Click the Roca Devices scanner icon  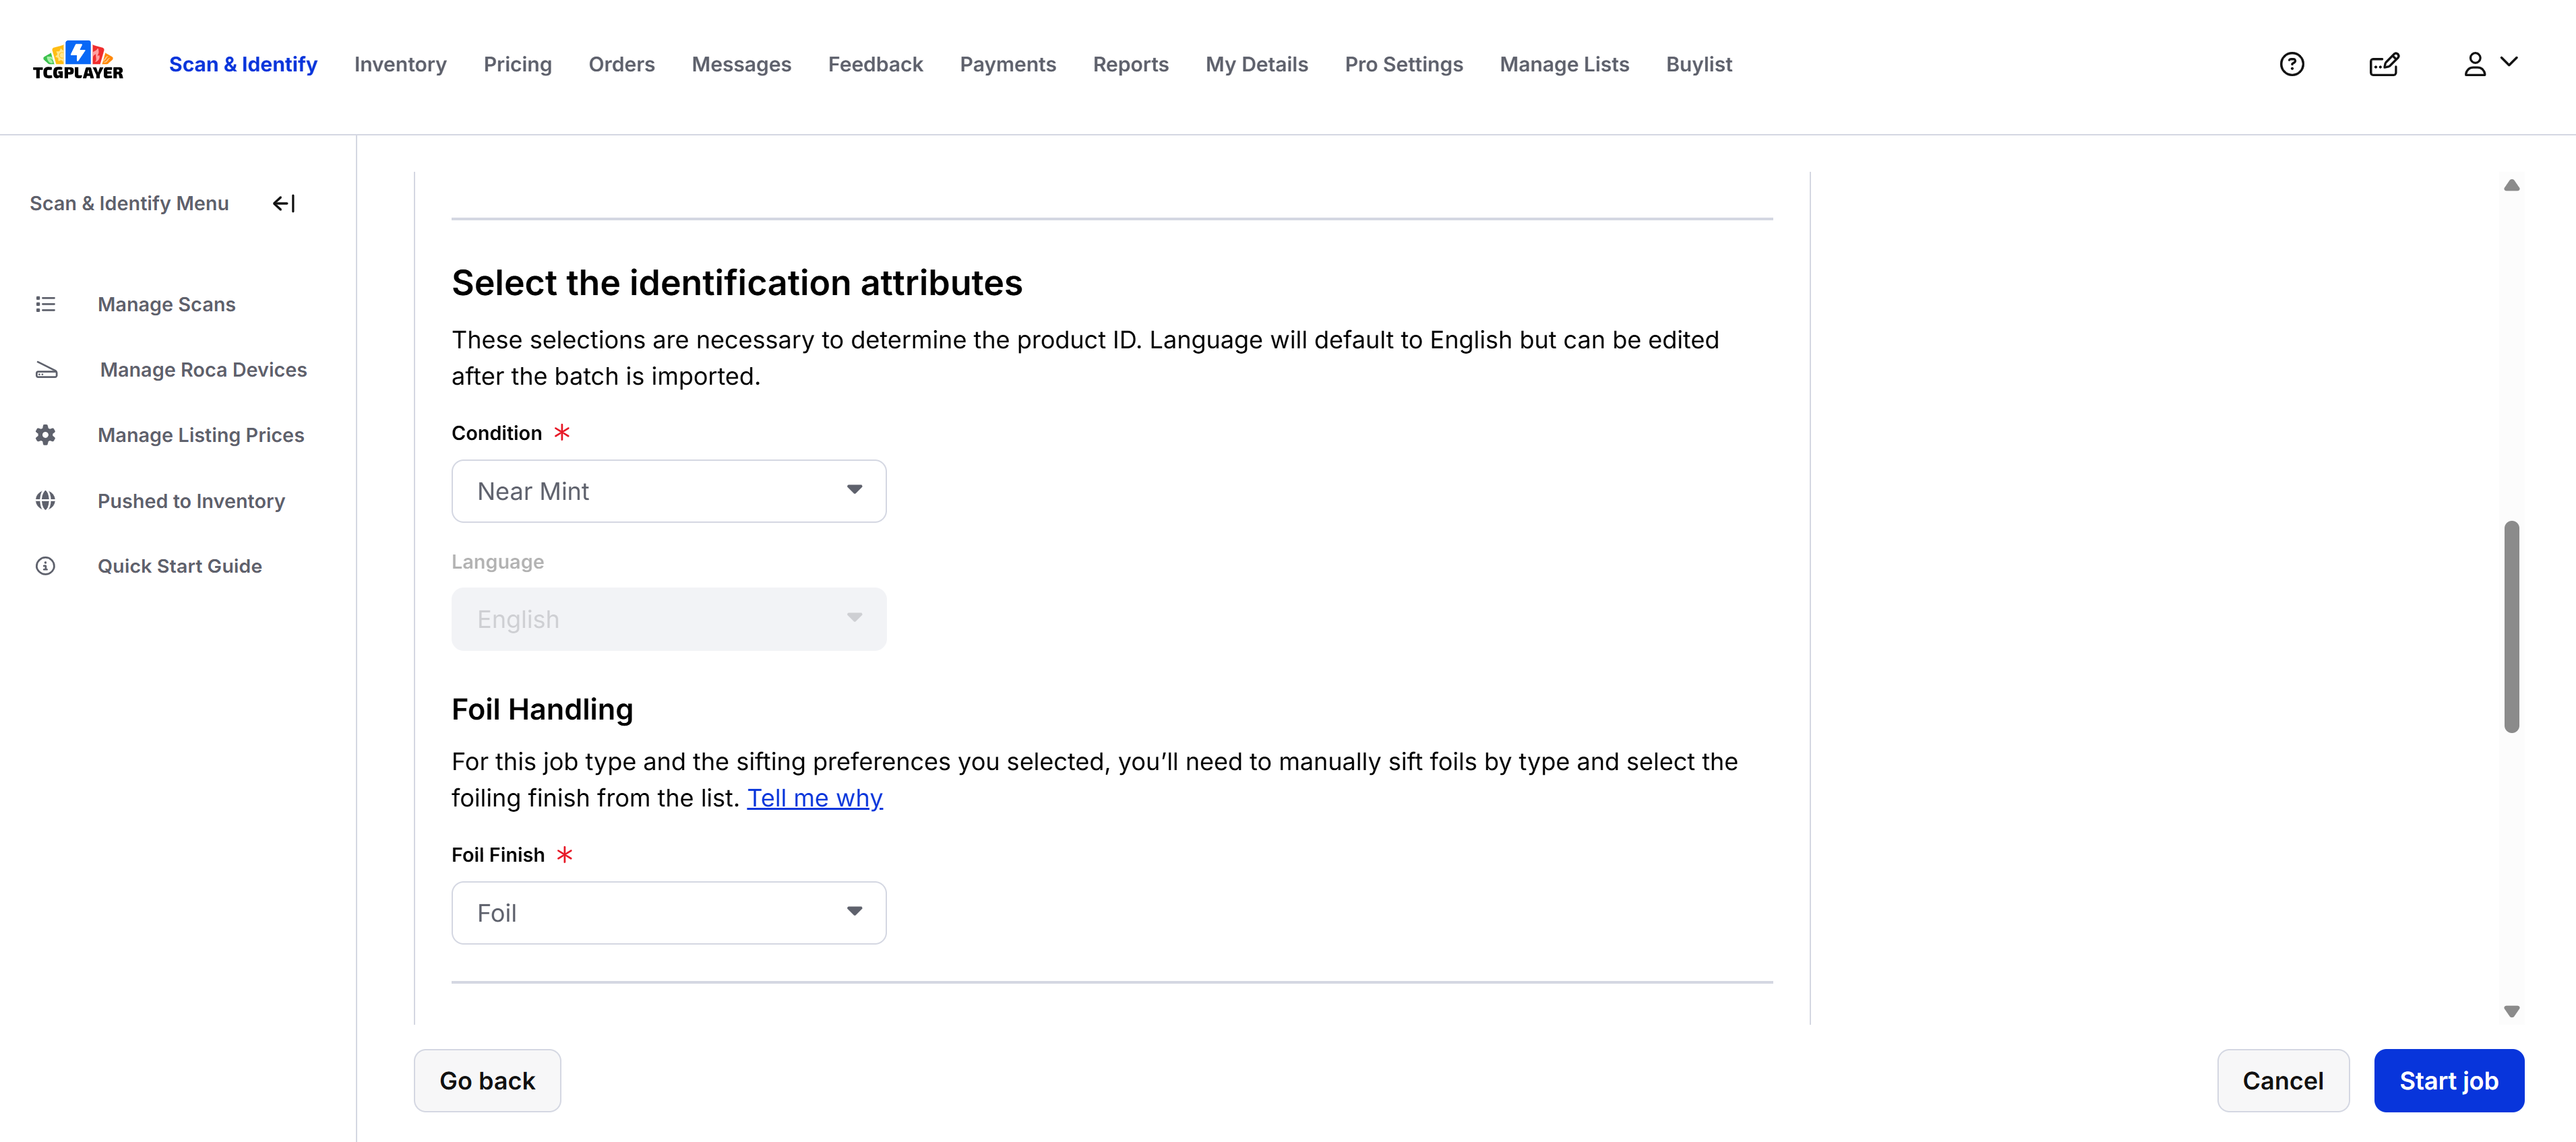pyautogui.click(x=46, y=370)
